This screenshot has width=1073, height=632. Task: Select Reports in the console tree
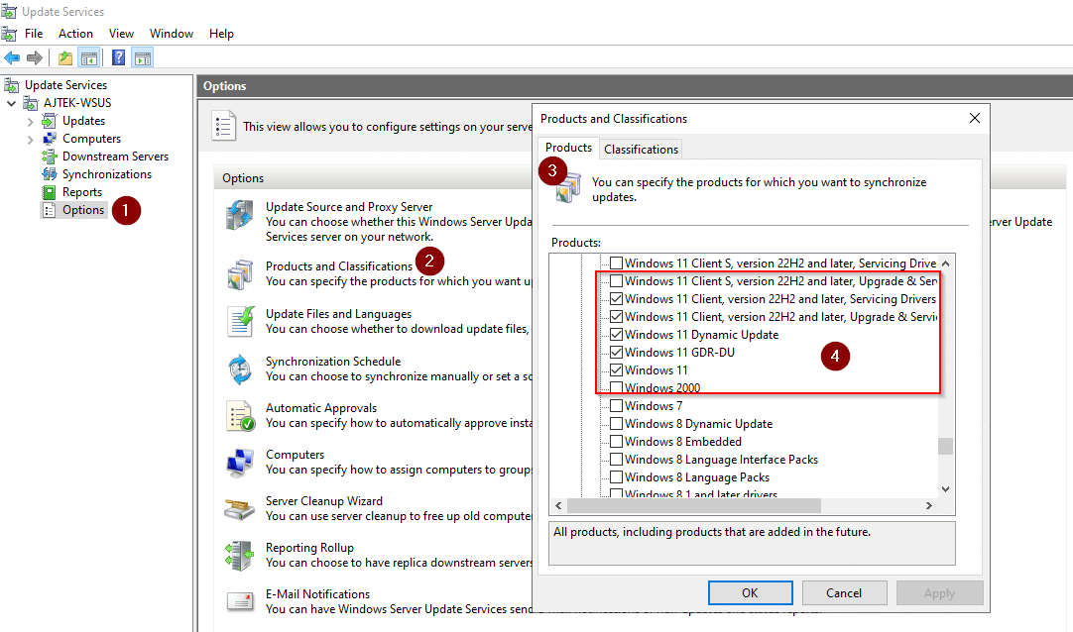click(82, 192)
